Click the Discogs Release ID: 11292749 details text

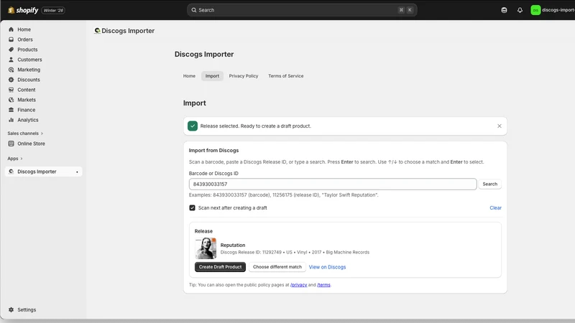[x=295, y=253]
